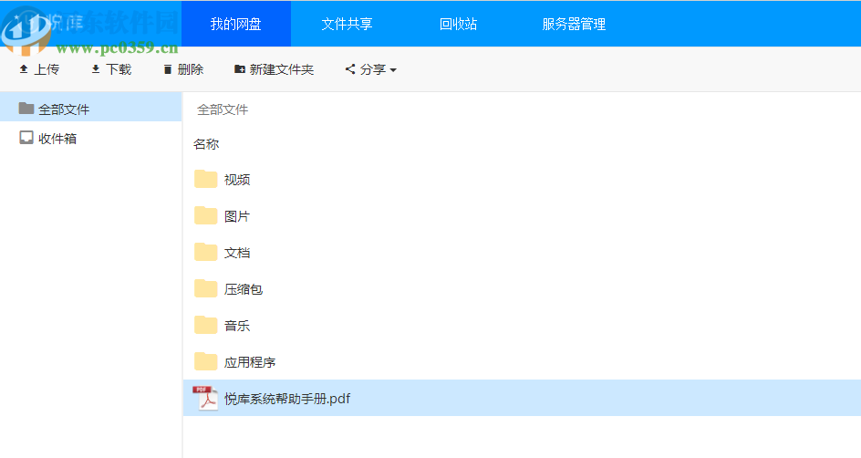
Task: Open the 文件共享 tab
Action: point(347,24)
